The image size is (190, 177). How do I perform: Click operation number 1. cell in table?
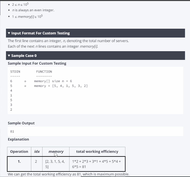pyautogui.click(x=19, y=164)
